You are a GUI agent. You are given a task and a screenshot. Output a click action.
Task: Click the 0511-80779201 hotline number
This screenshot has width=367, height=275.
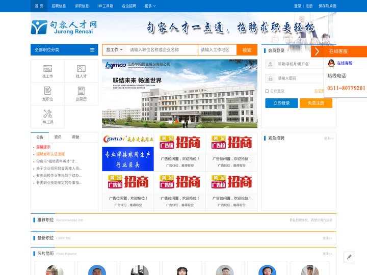346,88
